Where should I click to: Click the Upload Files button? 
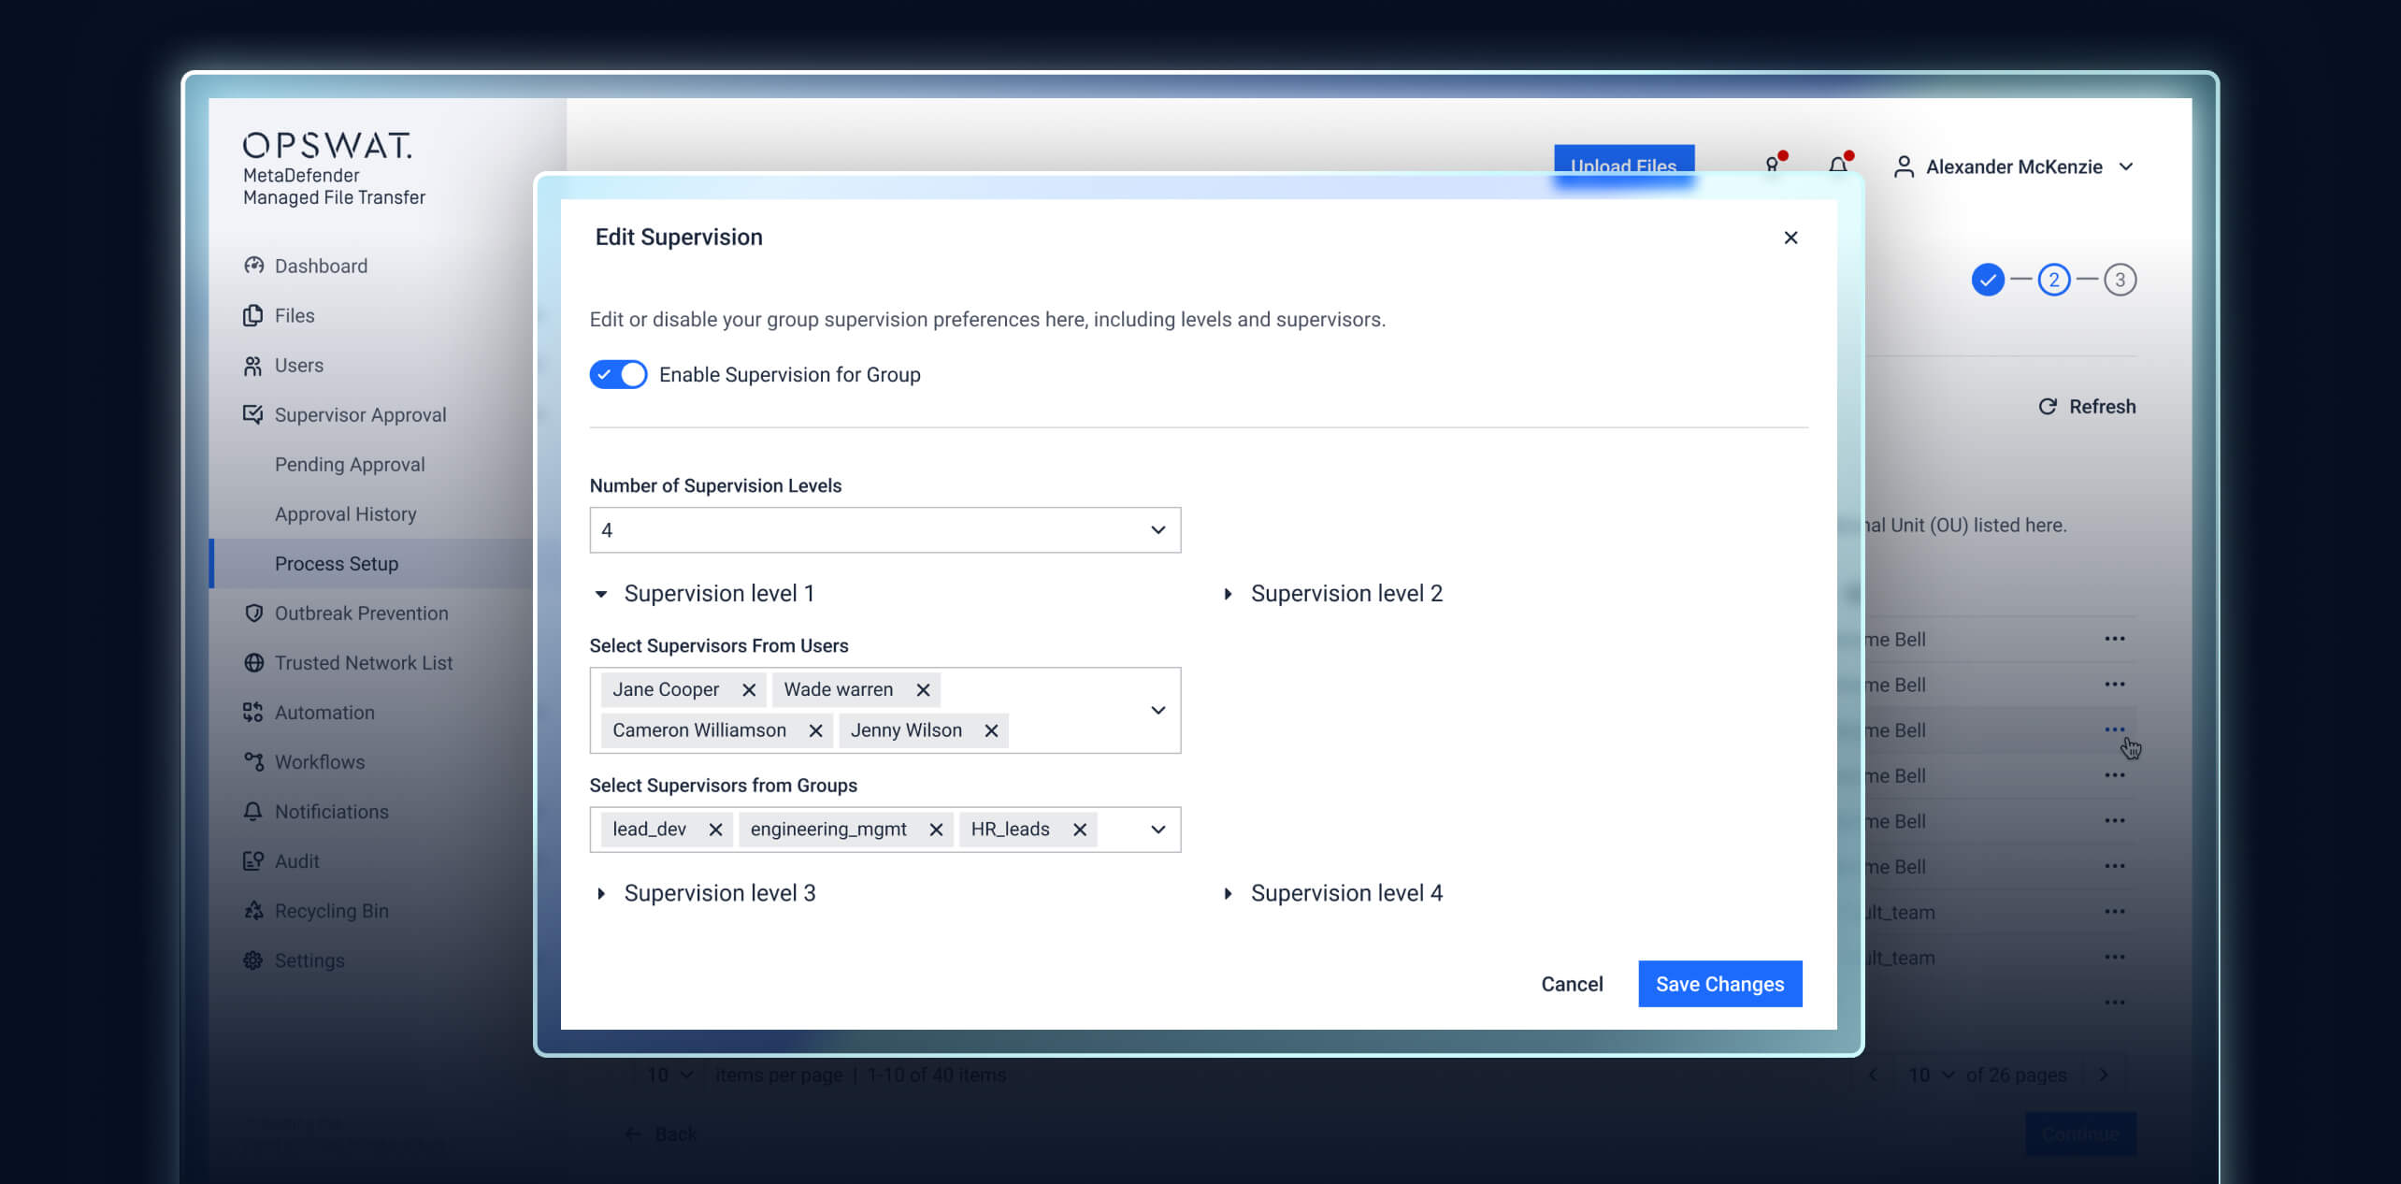point(1624,166)
